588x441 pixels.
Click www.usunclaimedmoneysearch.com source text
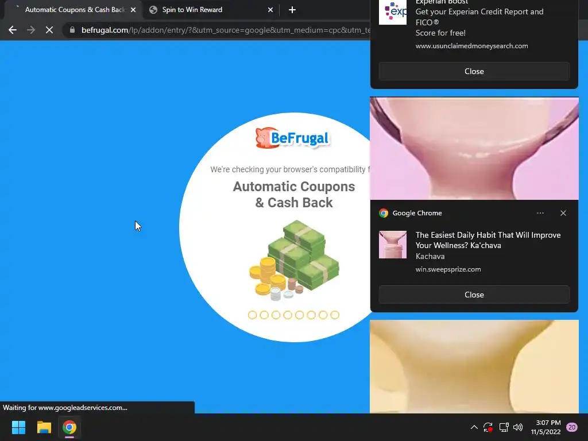click(x=471, y=46)
